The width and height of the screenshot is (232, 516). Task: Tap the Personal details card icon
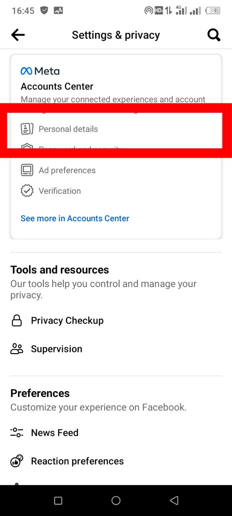pos(27,129)
